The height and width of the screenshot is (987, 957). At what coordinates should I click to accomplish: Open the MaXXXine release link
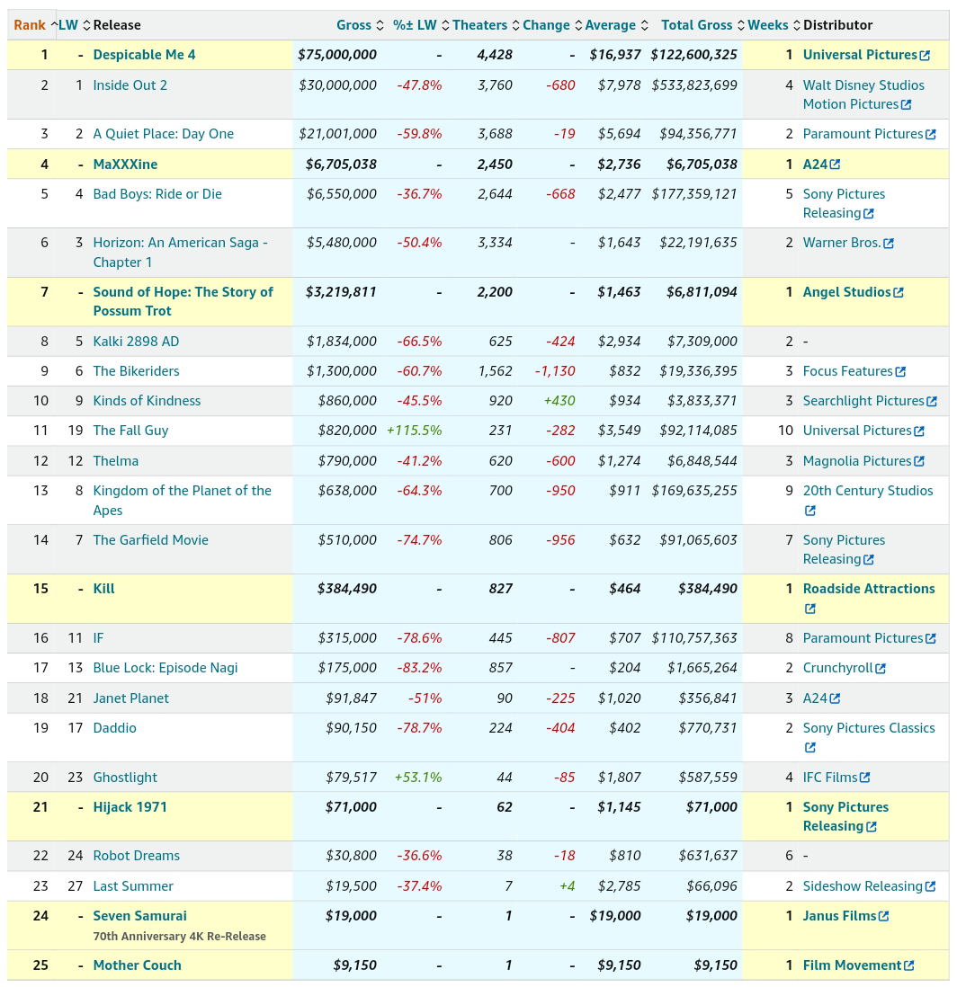[x=125, y=164]
